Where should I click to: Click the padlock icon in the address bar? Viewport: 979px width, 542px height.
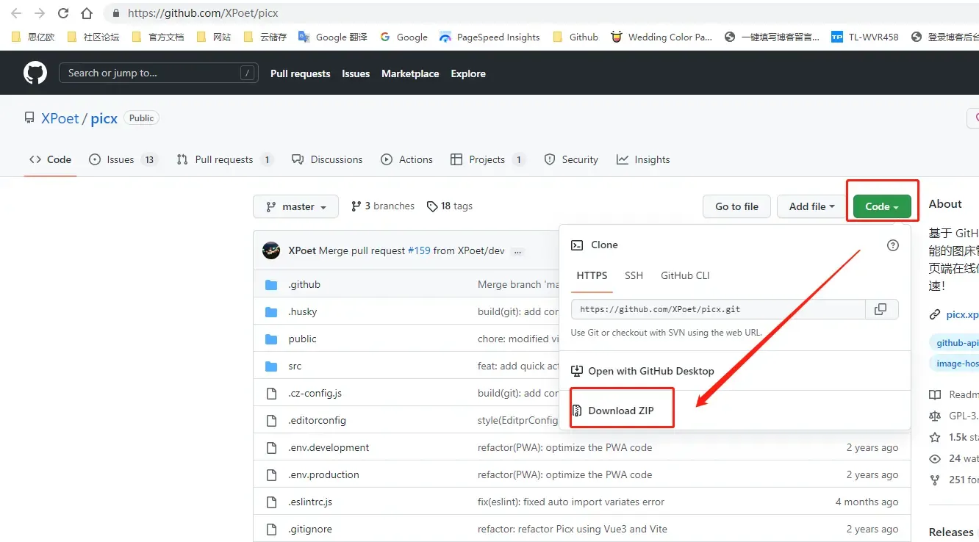click(115, 12)
